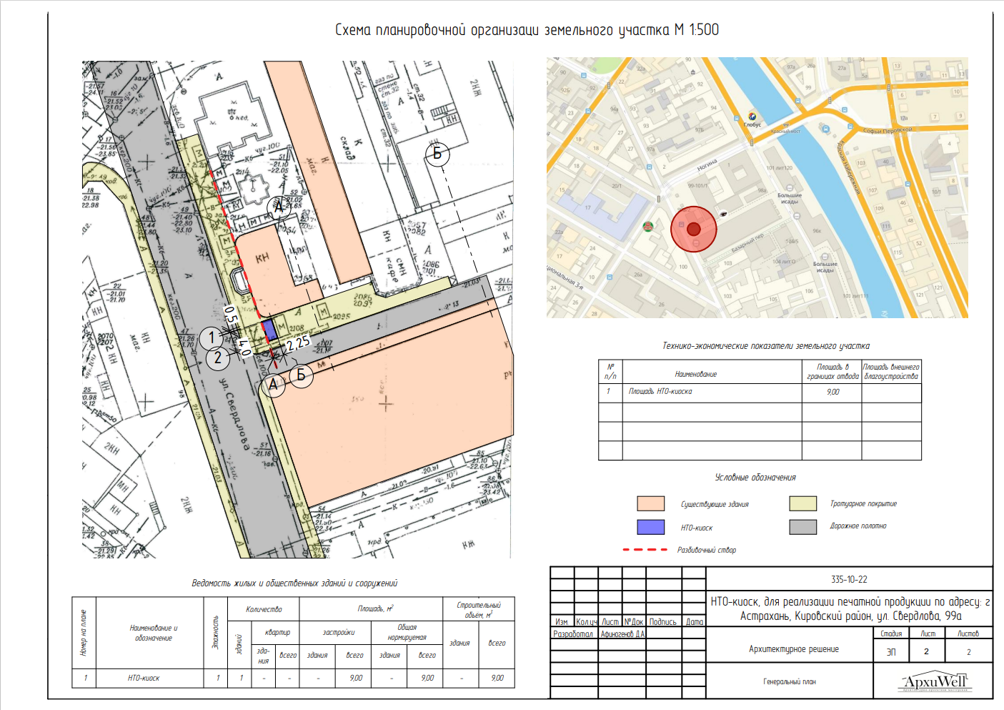Click the red location marker on the map
Image resolution: width=1004 pixels, height=710 pixels.
(x=693, y=229)
